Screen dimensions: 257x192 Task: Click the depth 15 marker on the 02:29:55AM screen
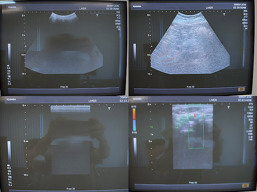tap(149, 74)
